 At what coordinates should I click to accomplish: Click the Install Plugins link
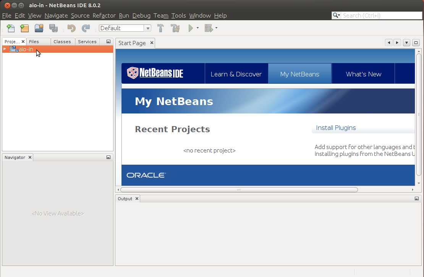[x=335, y=128]
